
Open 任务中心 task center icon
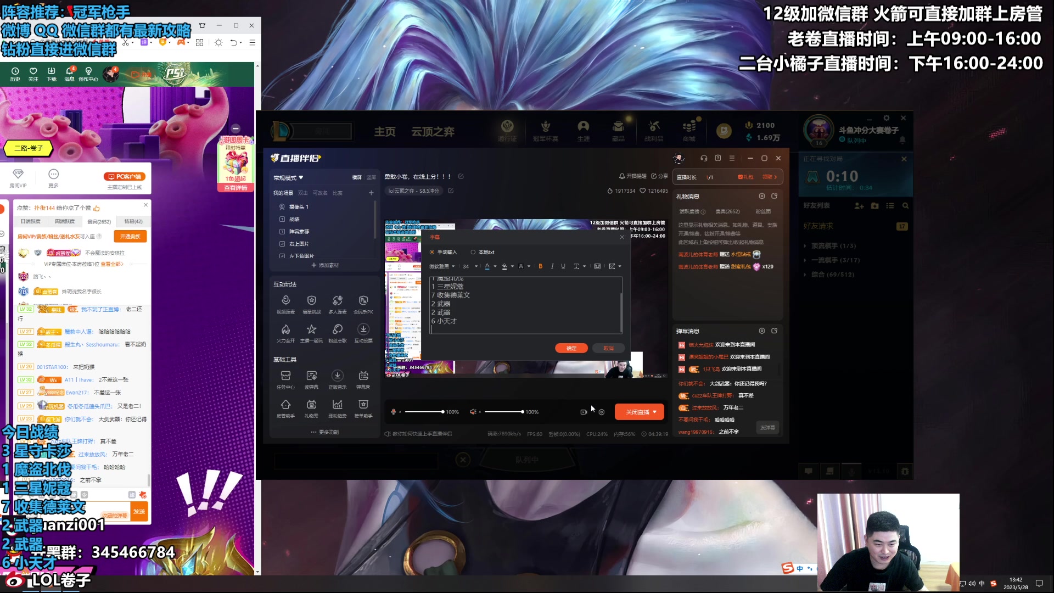pos(285,376)
